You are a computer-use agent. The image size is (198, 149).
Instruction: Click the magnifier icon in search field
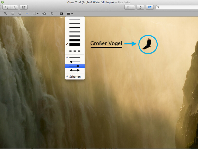tap(158, 7)
